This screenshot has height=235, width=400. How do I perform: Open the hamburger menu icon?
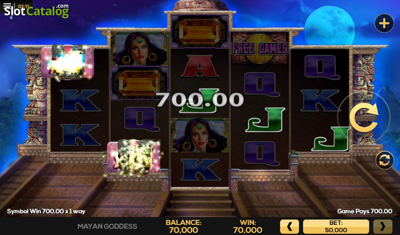[7, 6]
